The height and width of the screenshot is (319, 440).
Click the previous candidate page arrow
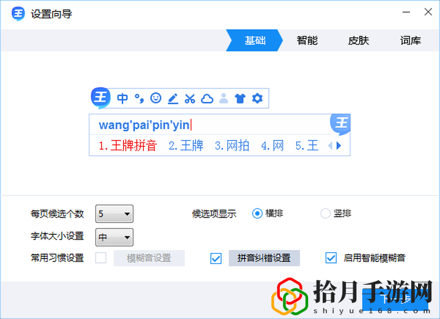330,145
